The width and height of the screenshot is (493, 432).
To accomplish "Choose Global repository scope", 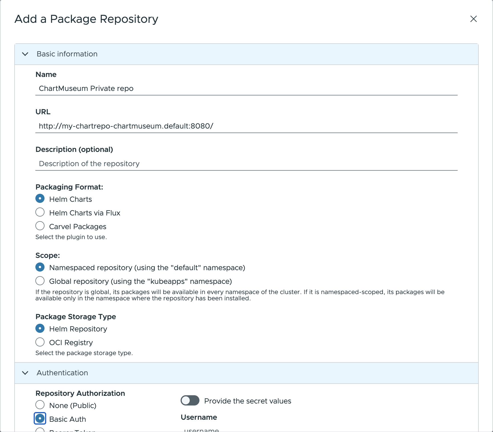I will [40, 281].
